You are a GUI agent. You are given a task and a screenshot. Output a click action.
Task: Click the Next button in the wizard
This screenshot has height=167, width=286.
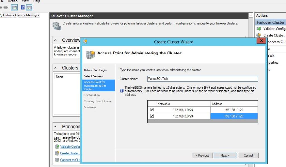225,155
